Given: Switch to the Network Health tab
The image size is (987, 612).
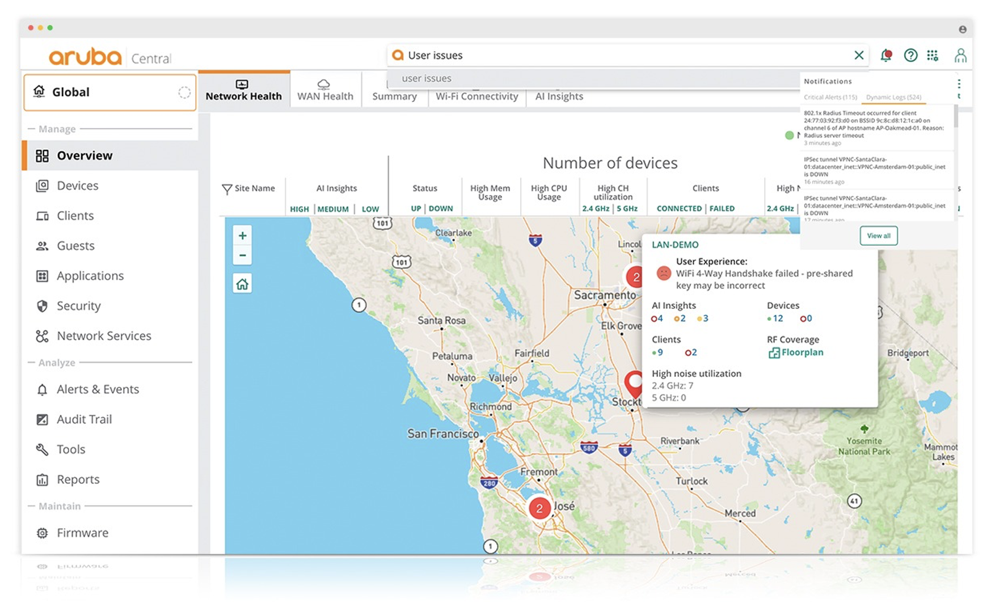Looking at the screenshot, I should tap(244, 90).
